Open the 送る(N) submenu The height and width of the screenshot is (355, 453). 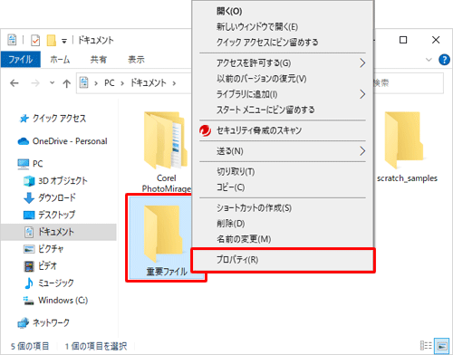pyautogui.click(x=283, y=151)
